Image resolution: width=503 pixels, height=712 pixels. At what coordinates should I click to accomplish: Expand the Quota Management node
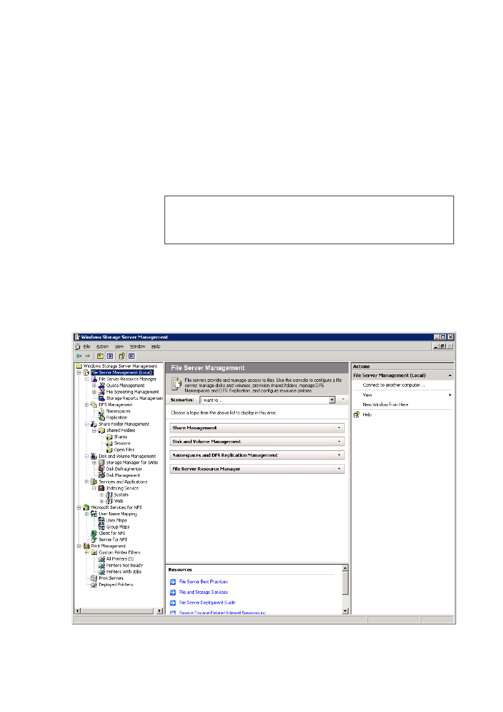pos(94,386)
